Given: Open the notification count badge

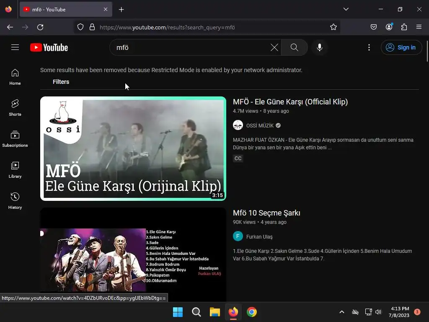Looking at the screenshot, I should pyautogui.click(x=417, y=312).
